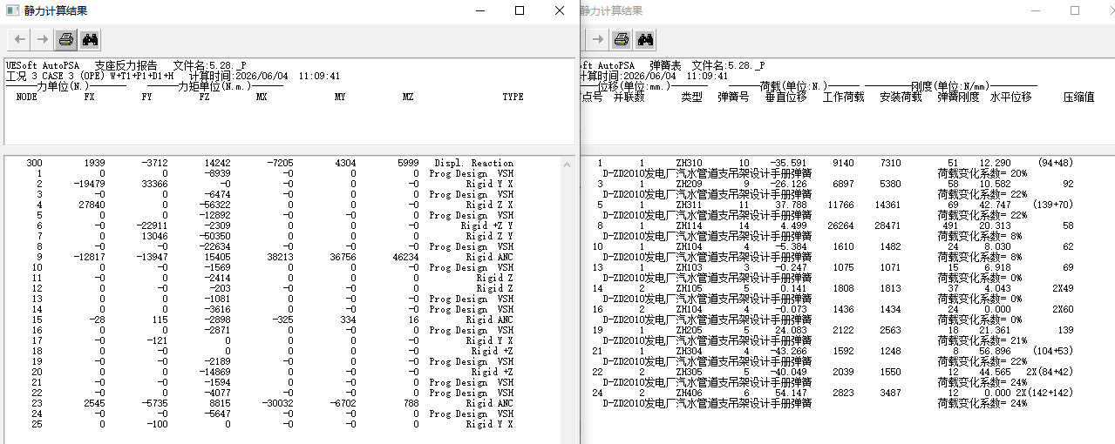
Task: Select compression value 2X49 in ZH105 row
Action: click(x=1062, y=289)
